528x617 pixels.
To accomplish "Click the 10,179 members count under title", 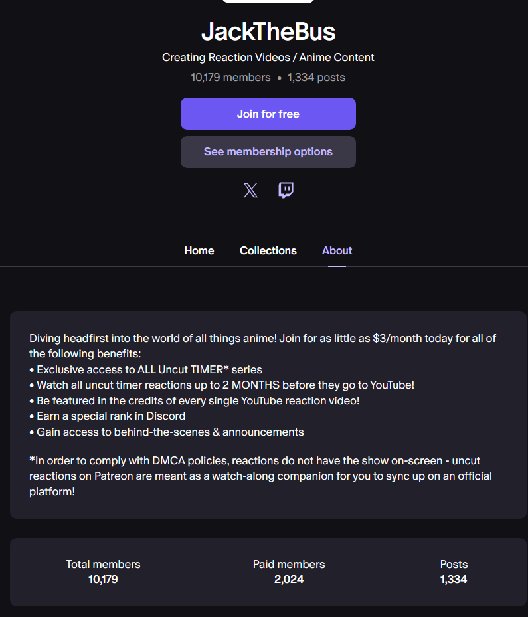I will (231, 78).
